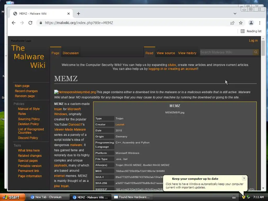Open creator Leurak link in infobox

(x=120, y=124)
